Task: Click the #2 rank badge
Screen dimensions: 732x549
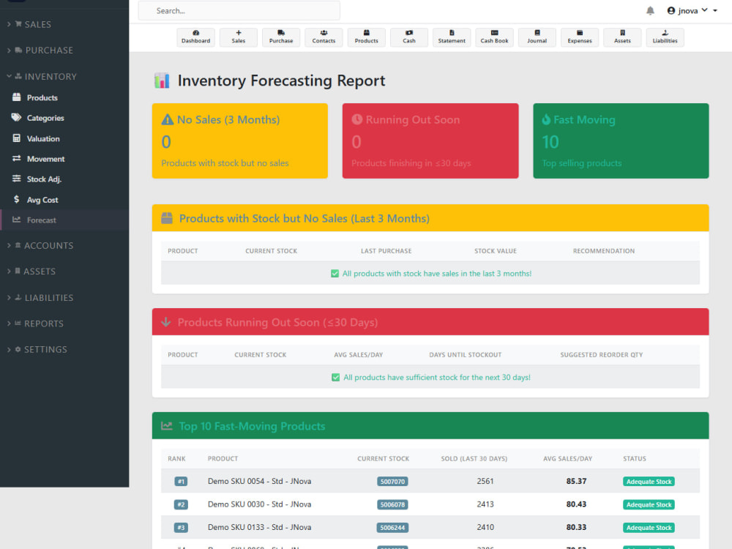Action: point(181,504)
